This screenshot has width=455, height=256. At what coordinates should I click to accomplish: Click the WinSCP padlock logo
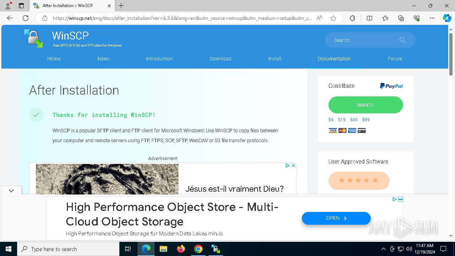tap(33, 38)
